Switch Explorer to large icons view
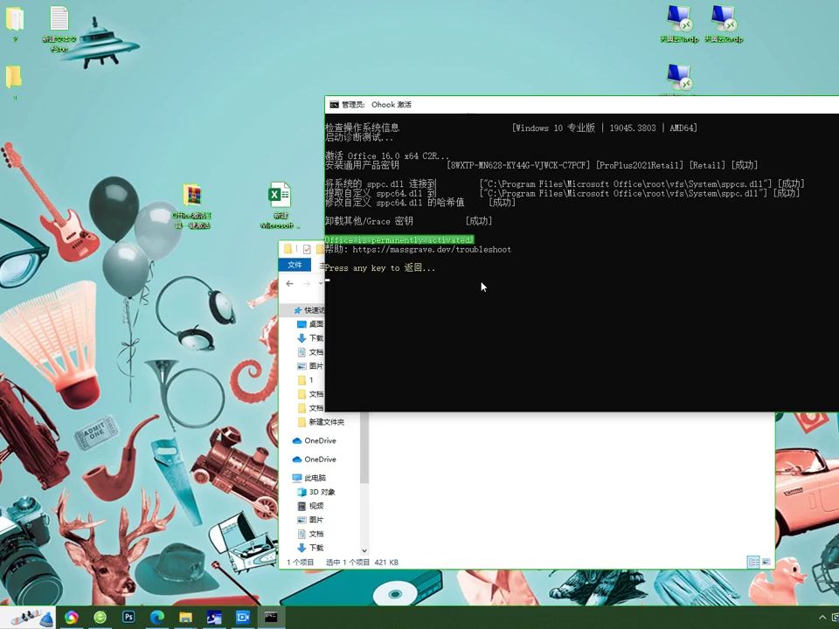 click(x=766, y=562)
